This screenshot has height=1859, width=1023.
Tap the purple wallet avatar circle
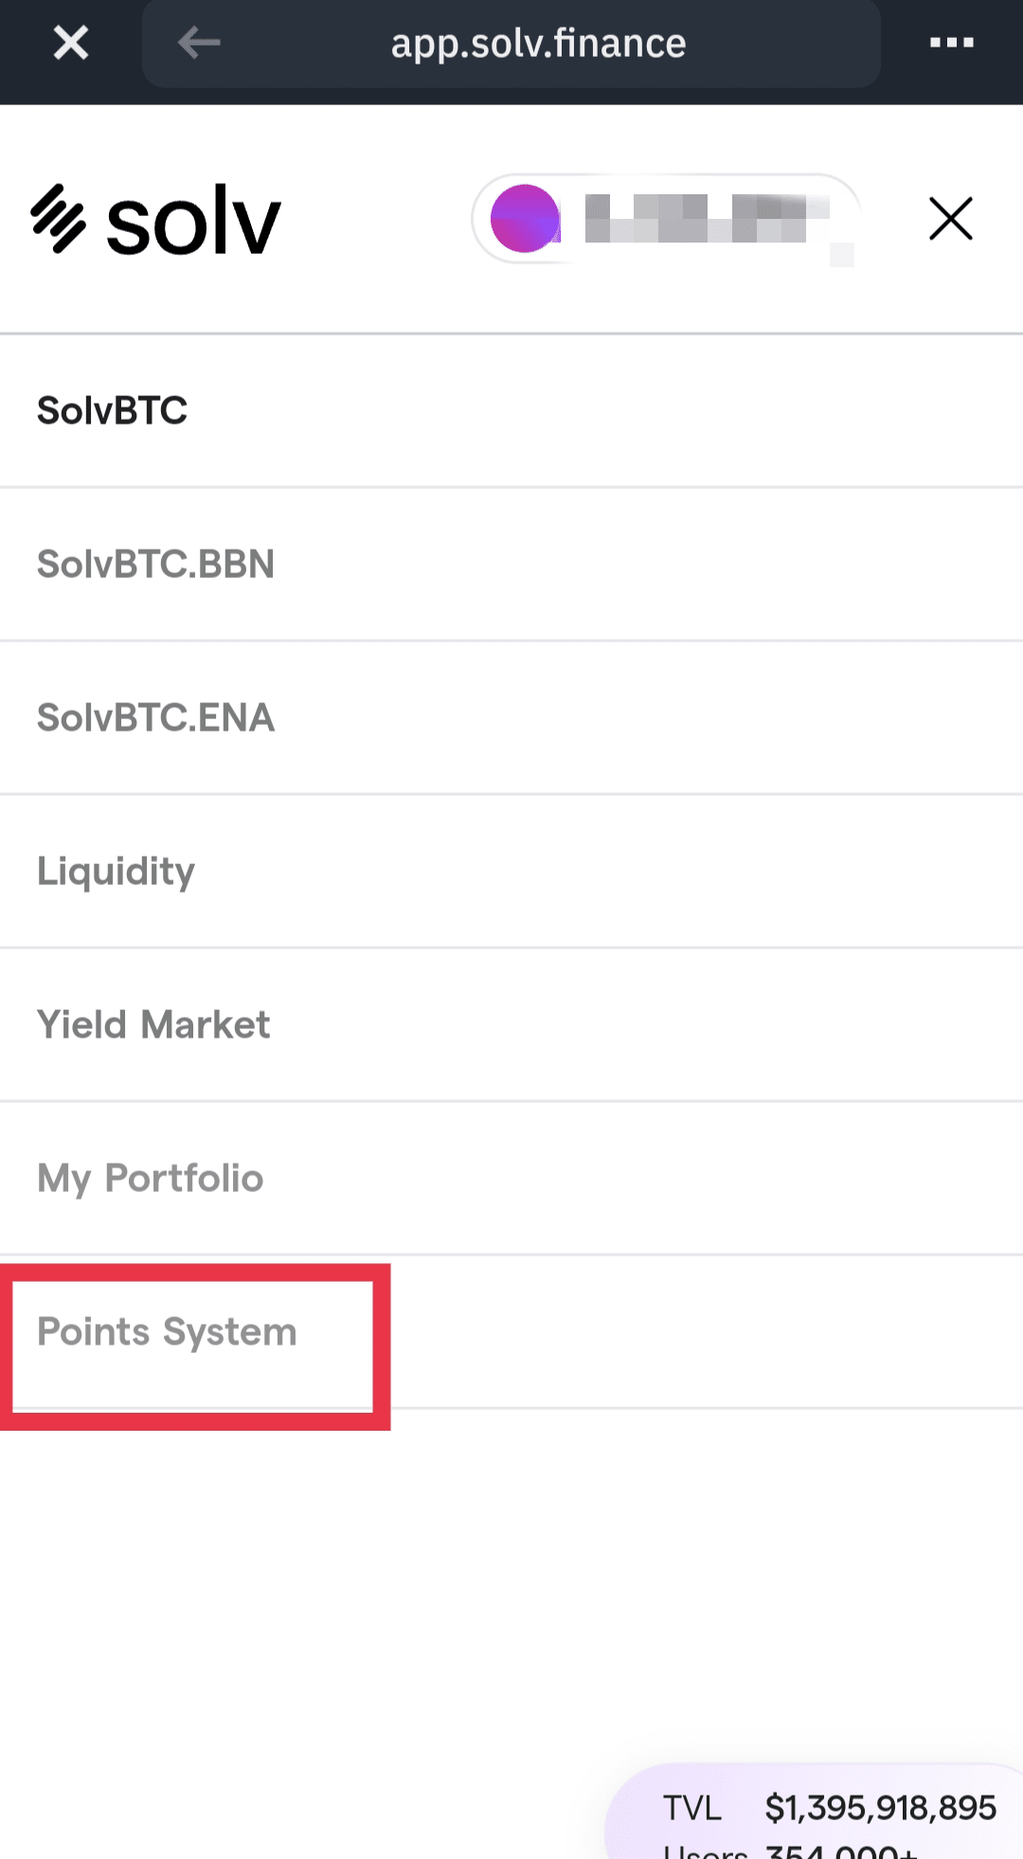(x=525, y=219)
